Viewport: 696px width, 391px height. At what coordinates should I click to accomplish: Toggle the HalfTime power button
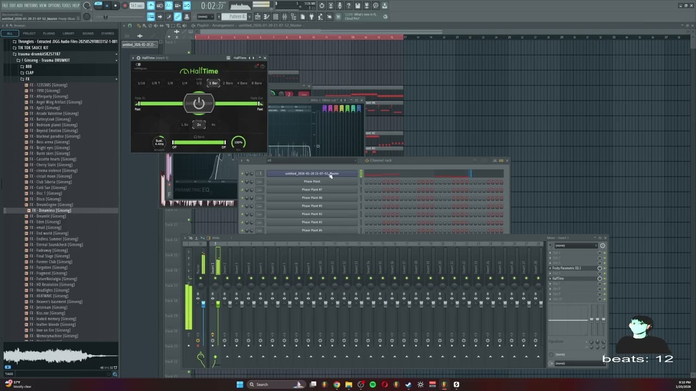(198, 103)
